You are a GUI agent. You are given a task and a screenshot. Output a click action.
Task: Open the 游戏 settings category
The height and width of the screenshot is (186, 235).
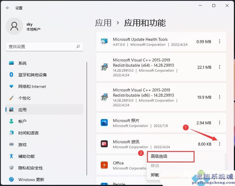tap(44, 144)
